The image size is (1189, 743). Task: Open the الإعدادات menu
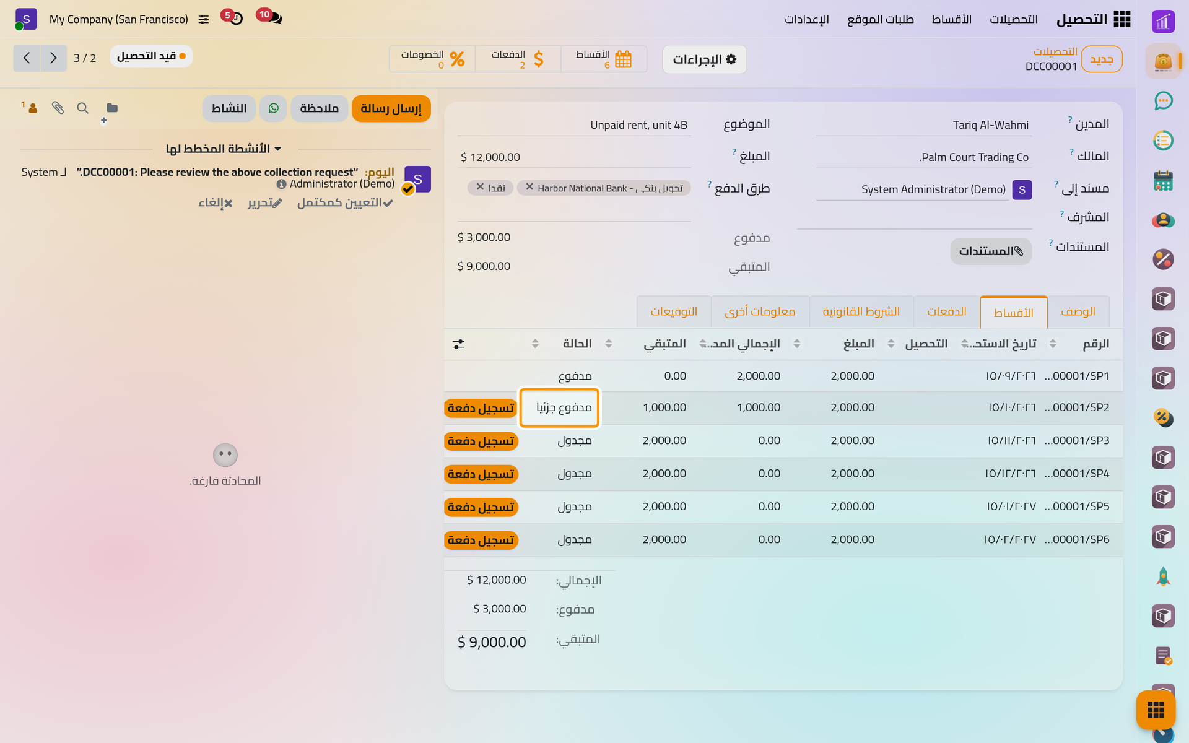(807, 19)
